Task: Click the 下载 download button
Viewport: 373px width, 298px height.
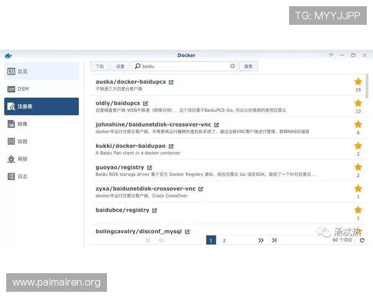Action: point(99,66)
